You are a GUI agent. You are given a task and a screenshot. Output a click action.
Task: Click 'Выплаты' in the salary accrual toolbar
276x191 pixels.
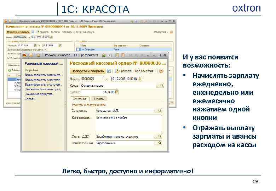point(56,32)
